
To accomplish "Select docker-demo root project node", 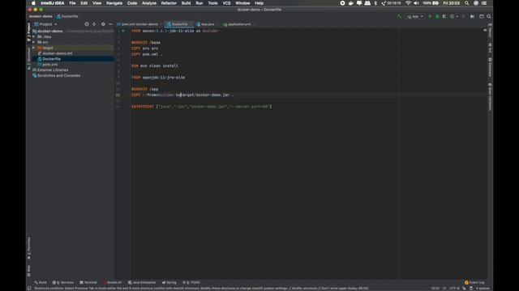I will (48, 31).
